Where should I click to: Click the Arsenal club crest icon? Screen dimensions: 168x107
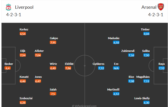161,7
